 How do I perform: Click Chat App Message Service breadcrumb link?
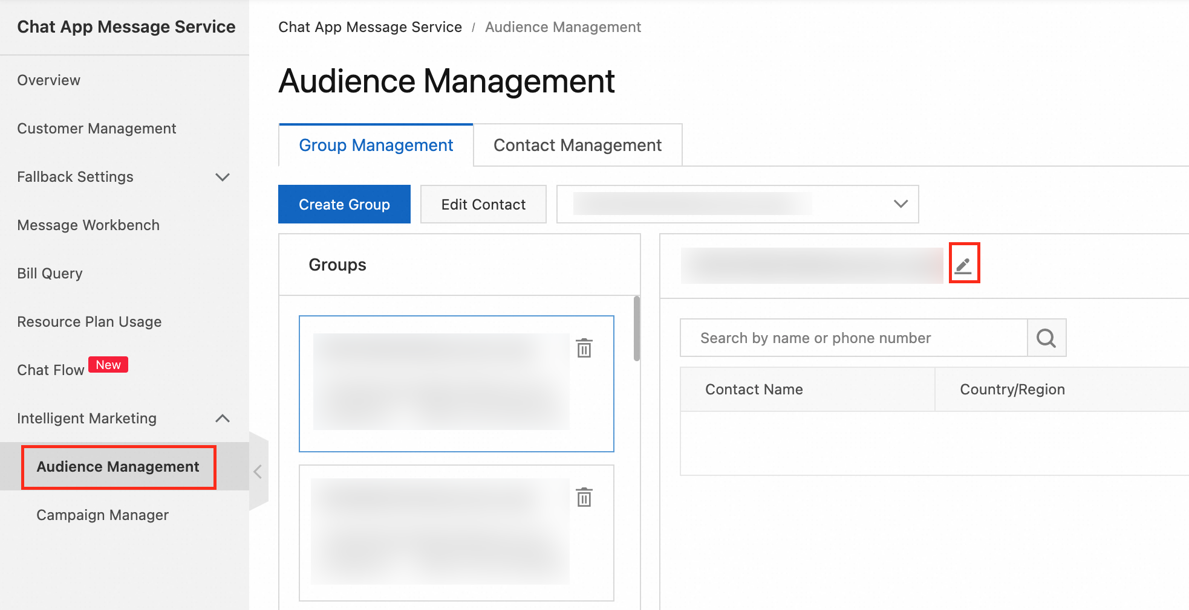(x=370, y=27)
